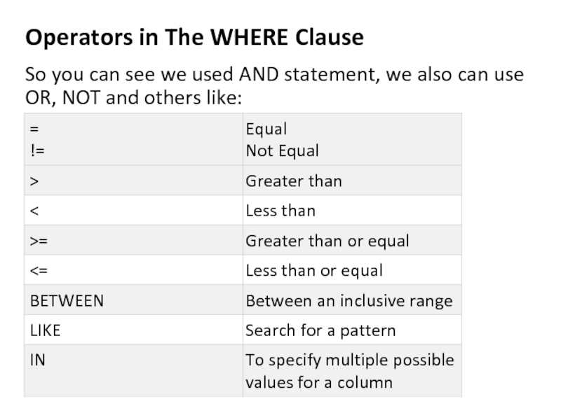Click the 'Search for a pattern' cell
The height and width of the screenshot is (420, 561).
click(x=320, y=330)
